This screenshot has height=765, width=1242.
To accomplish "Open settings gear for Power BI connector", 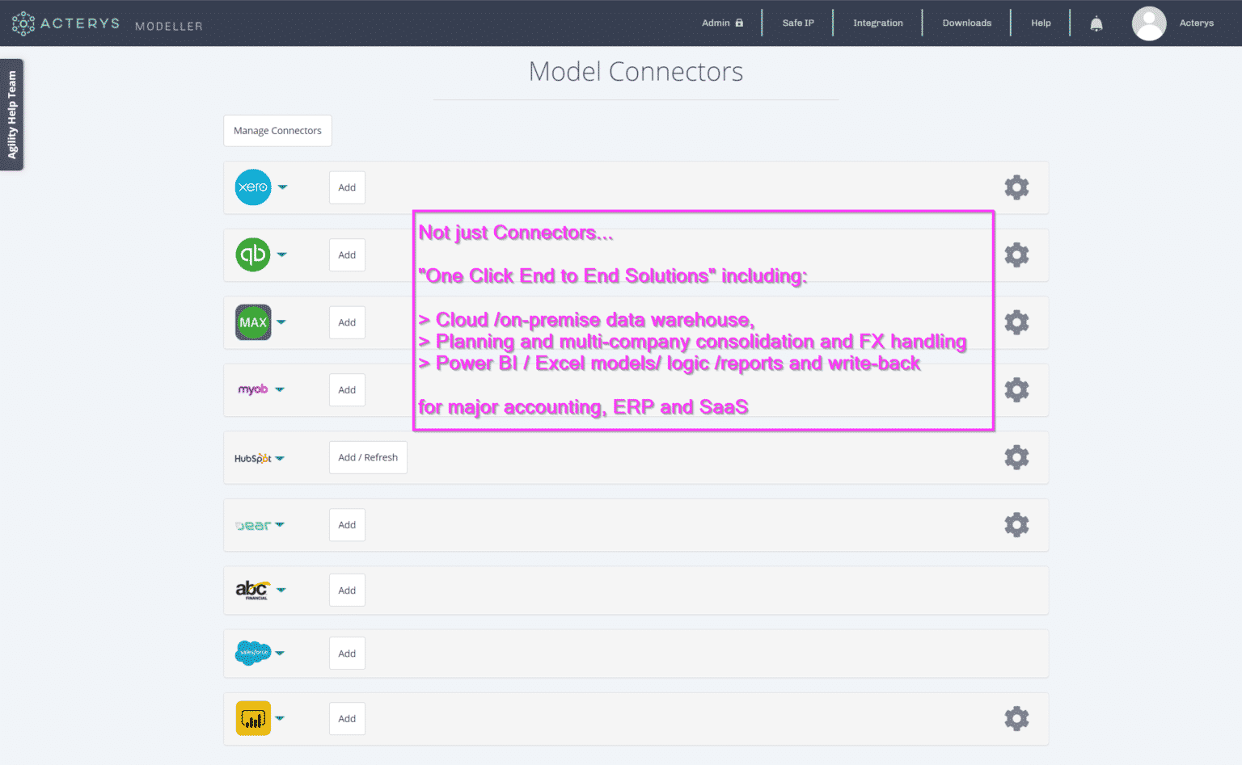I will pos(1016,718).
